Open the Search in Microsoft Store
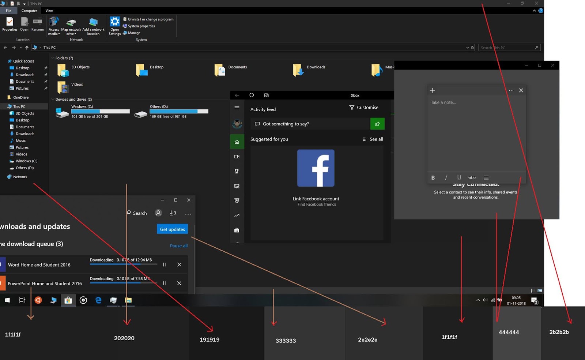This screenshot has height=360, width=585. click(137, 213)
